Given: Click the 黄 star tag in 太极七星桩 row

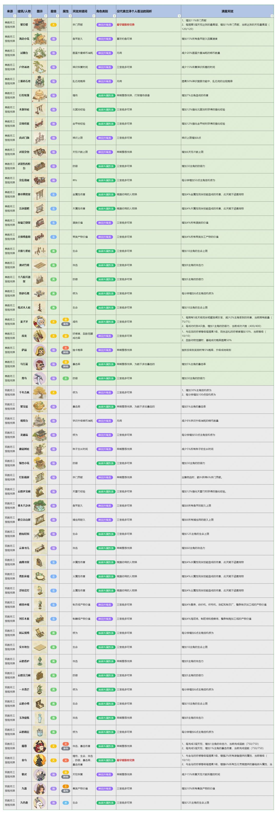Looking at the screenshot, I should click(x=53, y=251).
